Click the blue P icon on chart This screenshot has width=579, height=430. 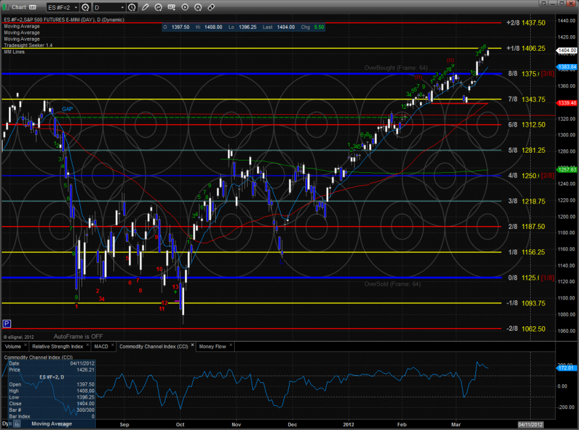[x=7, y=324]
